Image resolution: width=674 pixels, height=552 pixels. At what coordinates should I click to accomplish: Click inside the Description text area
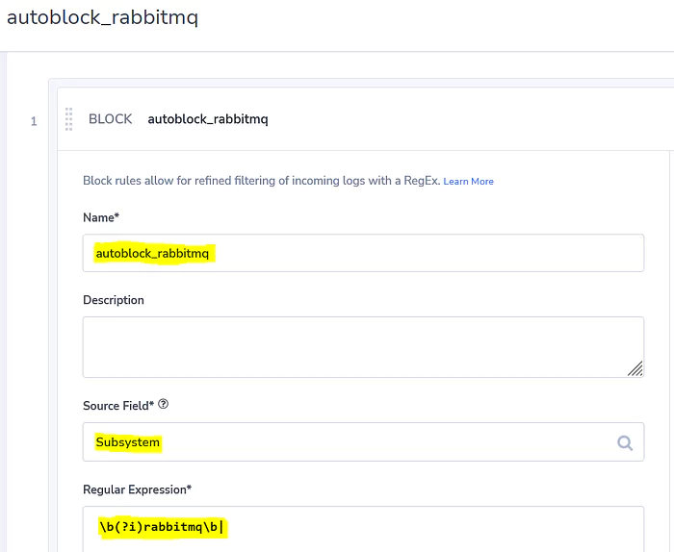pos(363,347)
